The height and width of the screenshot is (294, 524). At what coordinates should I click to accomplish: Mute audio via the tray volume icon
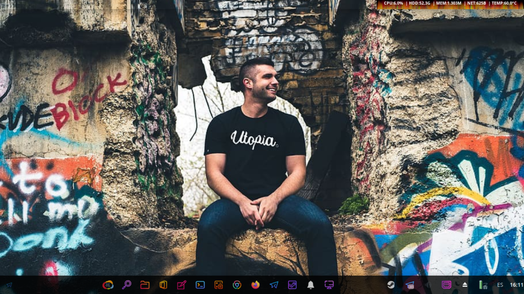coord(428,285)
